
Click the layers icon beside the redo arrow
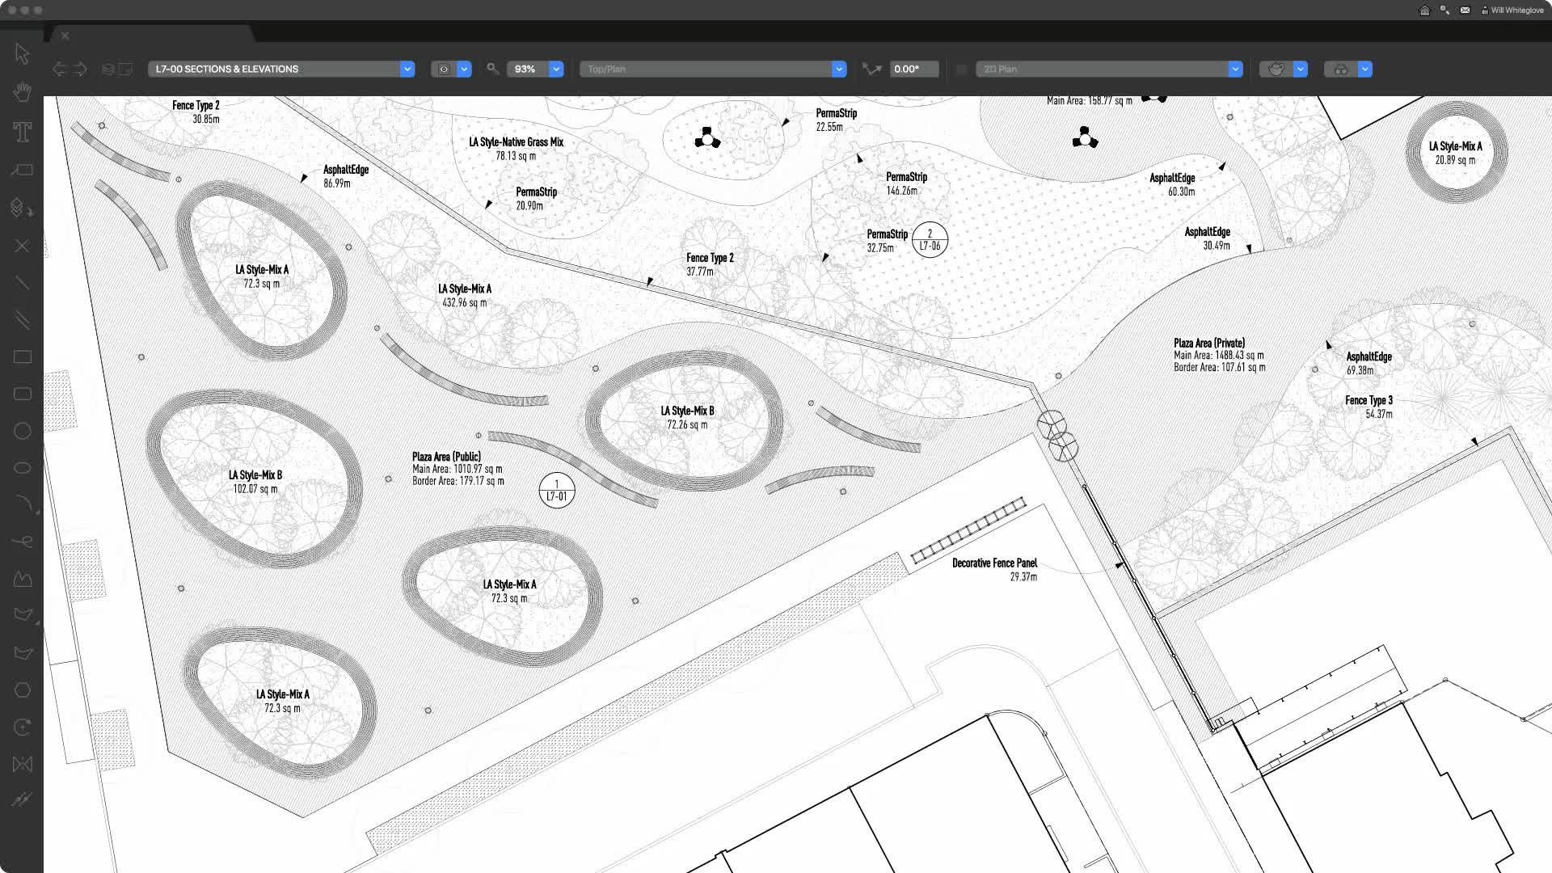(109, 69)
